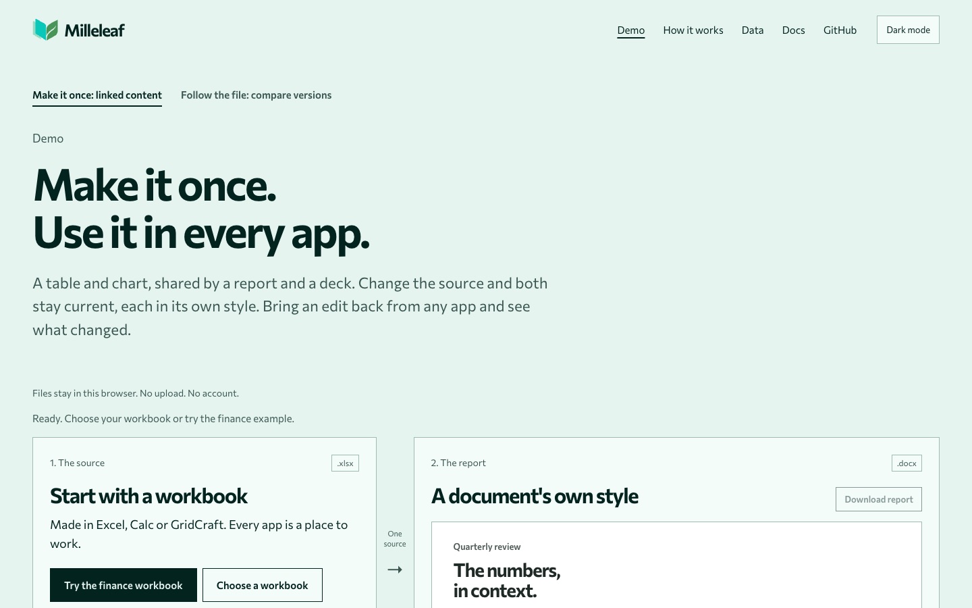Click 'Start with a workbook' heading

pos(148,497)
